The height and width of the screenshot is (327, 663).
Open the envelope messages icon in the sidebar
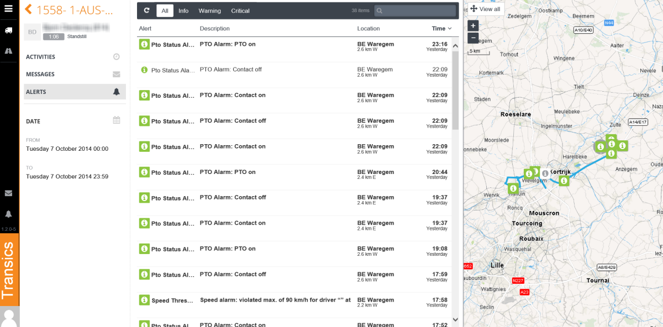point(8,193)
